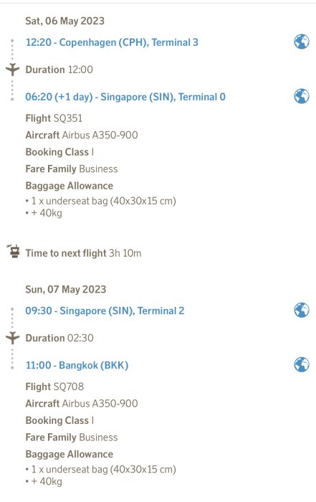This screenshot has height=502, width=316.
Task: Open the 12:20 Copenhagen (CPH) Terminal 3 link
Action: 112,42
